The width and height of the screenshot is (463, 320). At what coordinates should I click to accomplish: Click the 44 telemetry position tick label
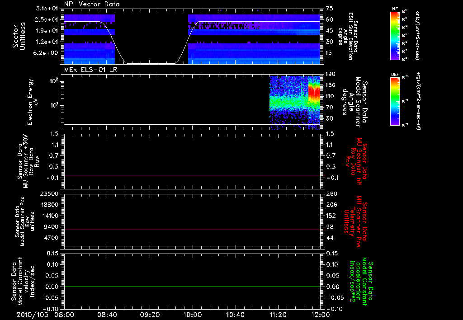click(x=330, y=238)
